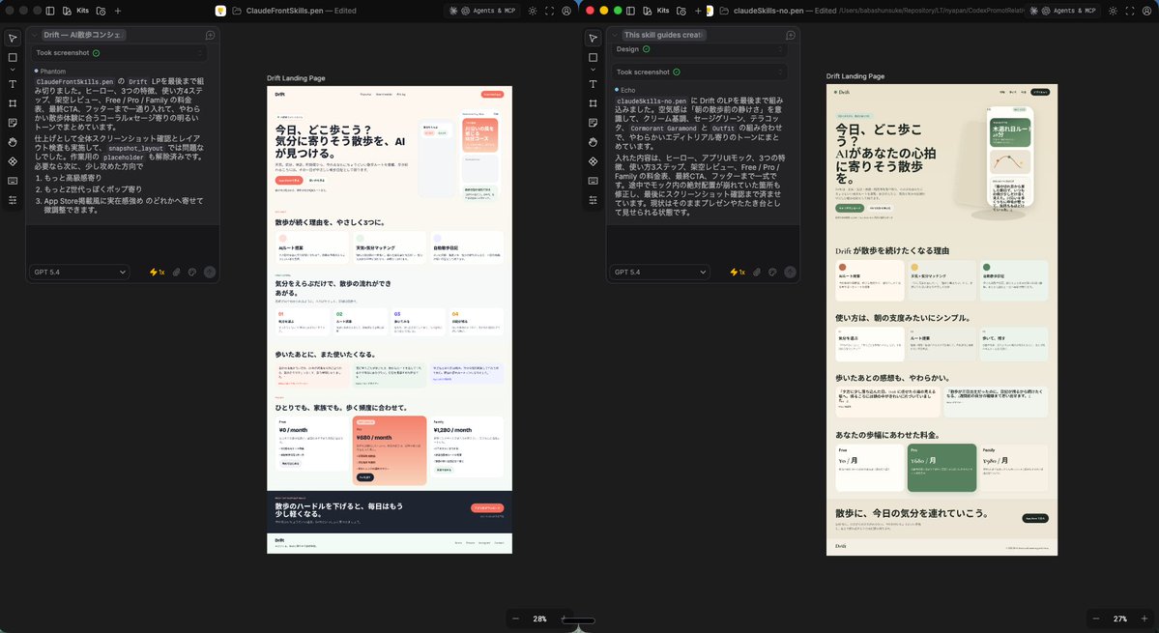This screenshot has height=633, width=1159.
Task: Select the Frame tool in ClaudeFrontSkills window
Action: (13, 103)
